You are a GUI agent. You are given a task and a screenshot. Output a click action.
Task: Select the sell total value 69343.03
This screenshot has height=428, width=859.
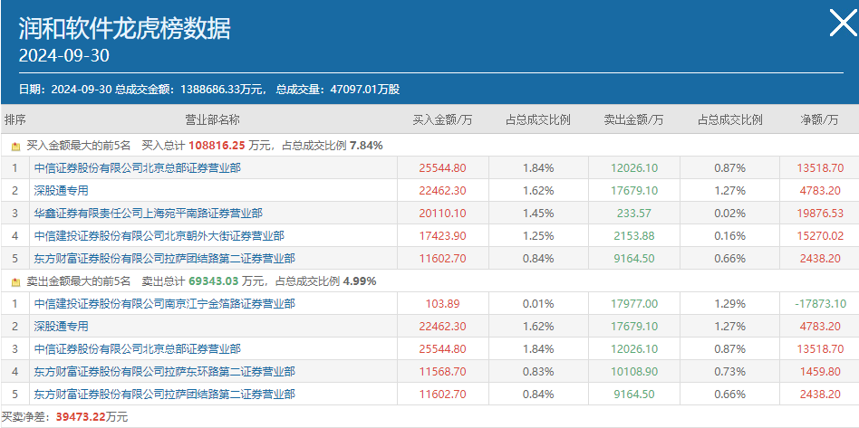[x=214, y=281]
